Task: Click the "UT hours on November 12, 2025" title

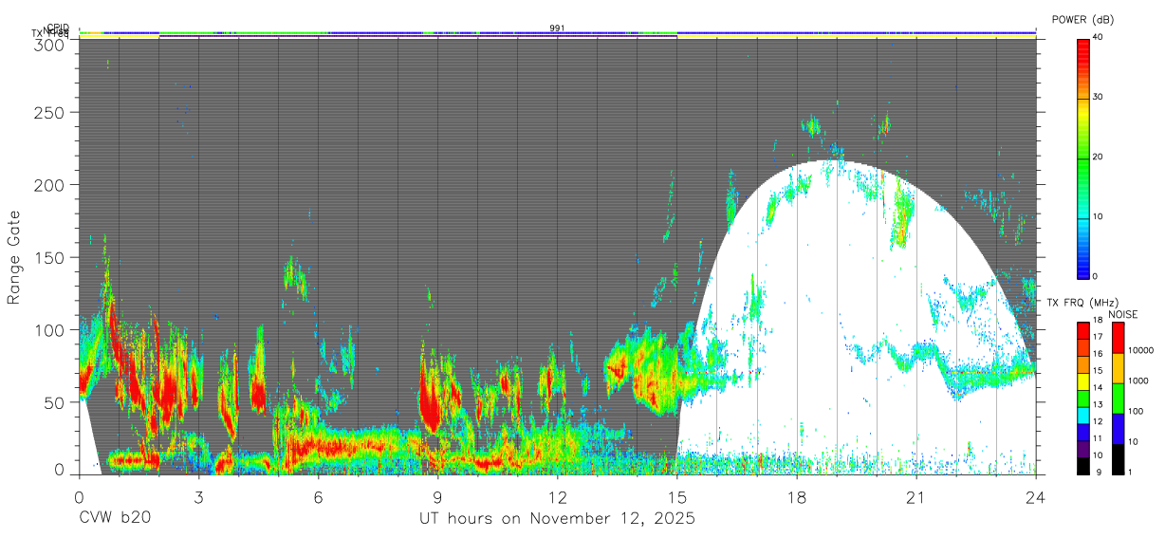Action: pos(558,518)
